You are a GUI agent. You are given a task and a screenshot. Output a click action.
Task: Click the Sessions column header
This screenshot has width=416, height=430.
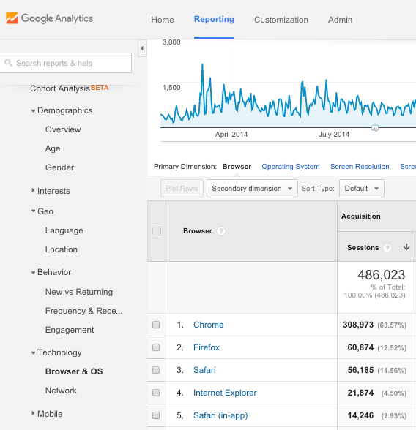[363, 248]
